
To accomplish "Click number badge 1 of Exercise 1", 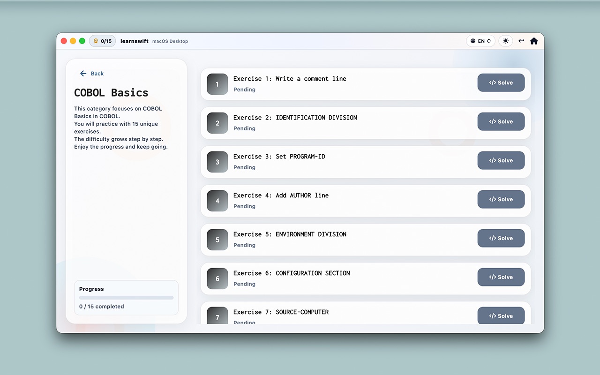I will pyautogui.click(x=217, y=84).
